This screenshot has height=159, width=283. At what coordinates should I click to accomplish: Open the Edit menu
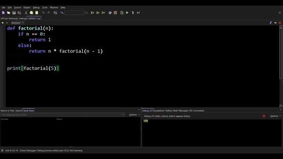click(10, 8)
